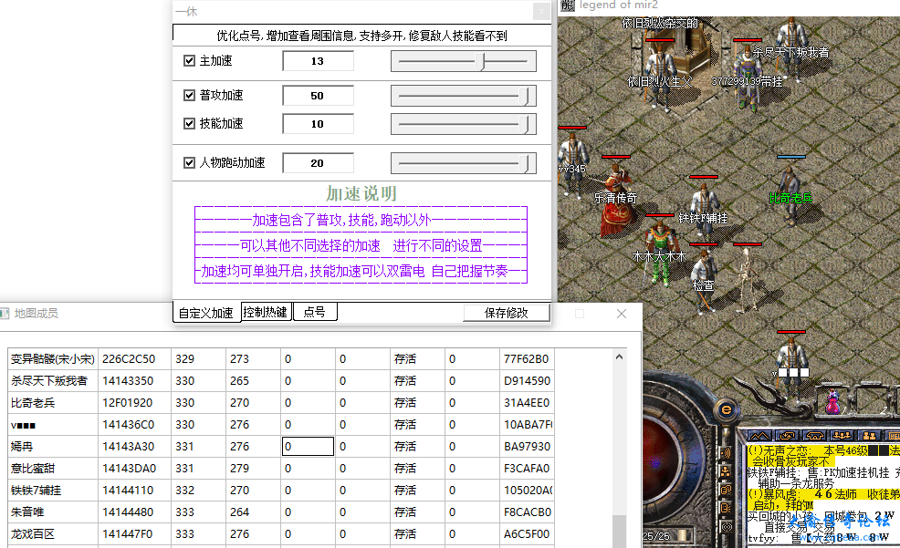
Task: Click the scroll-up arrow of member table
Action: (619, 357)
